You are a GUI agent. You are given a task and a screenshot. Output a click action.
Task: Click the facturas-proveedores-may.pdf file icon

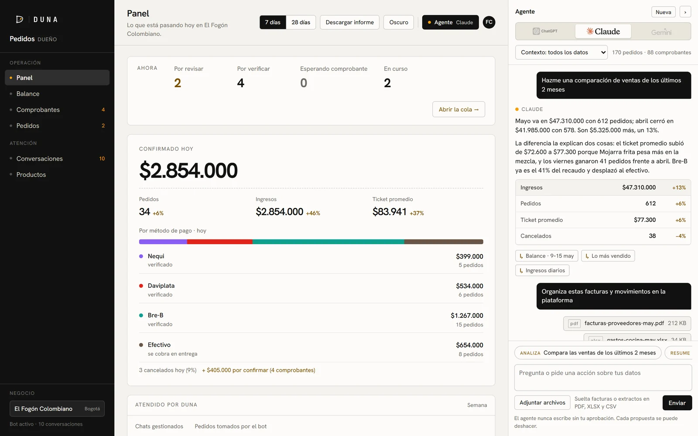click(x=574, y=324)
